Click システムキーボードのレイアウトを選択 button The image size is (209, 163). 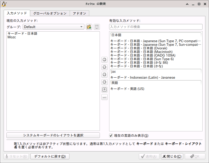pos(53,135)
